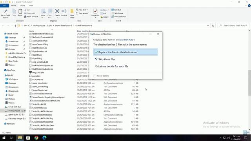The image size is (251, 141).
Task: Click Select none in ribbon
Action: (117, 13)
